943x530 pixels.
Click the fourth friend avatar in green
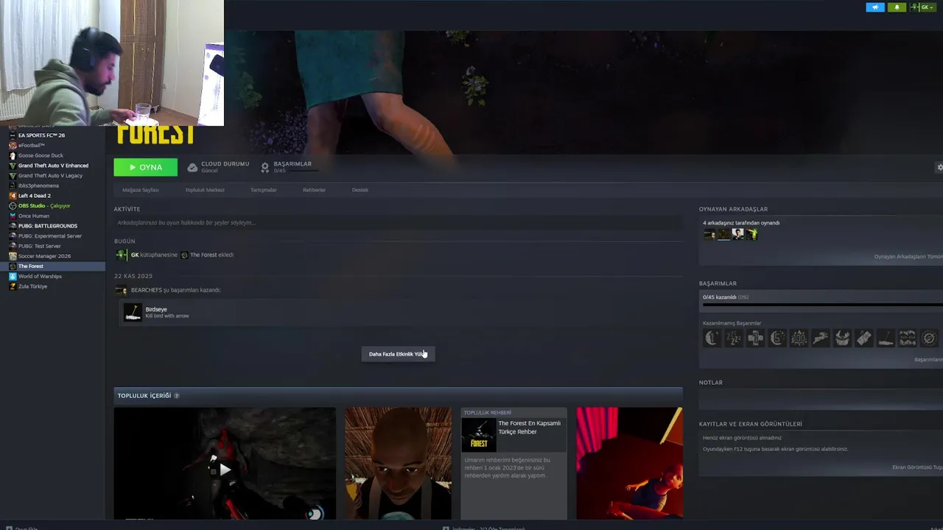coord(751,234)
